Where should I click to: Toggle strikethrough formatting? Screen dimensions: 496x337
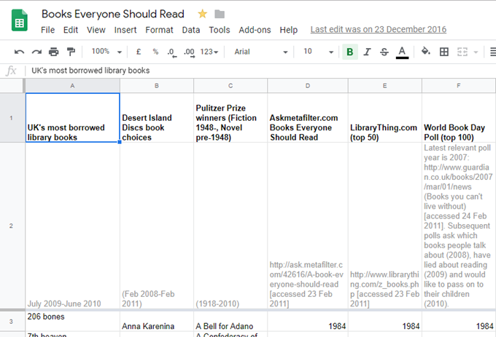(x=384, y=52)
